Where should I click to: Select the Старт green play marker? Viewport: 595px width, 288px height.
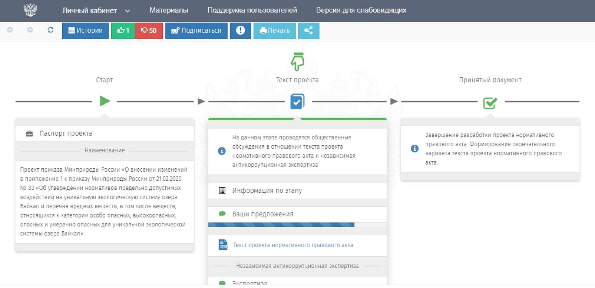[105, 101]
